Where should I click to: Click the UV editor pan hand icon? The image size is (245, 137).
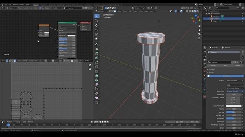point(90,69)
